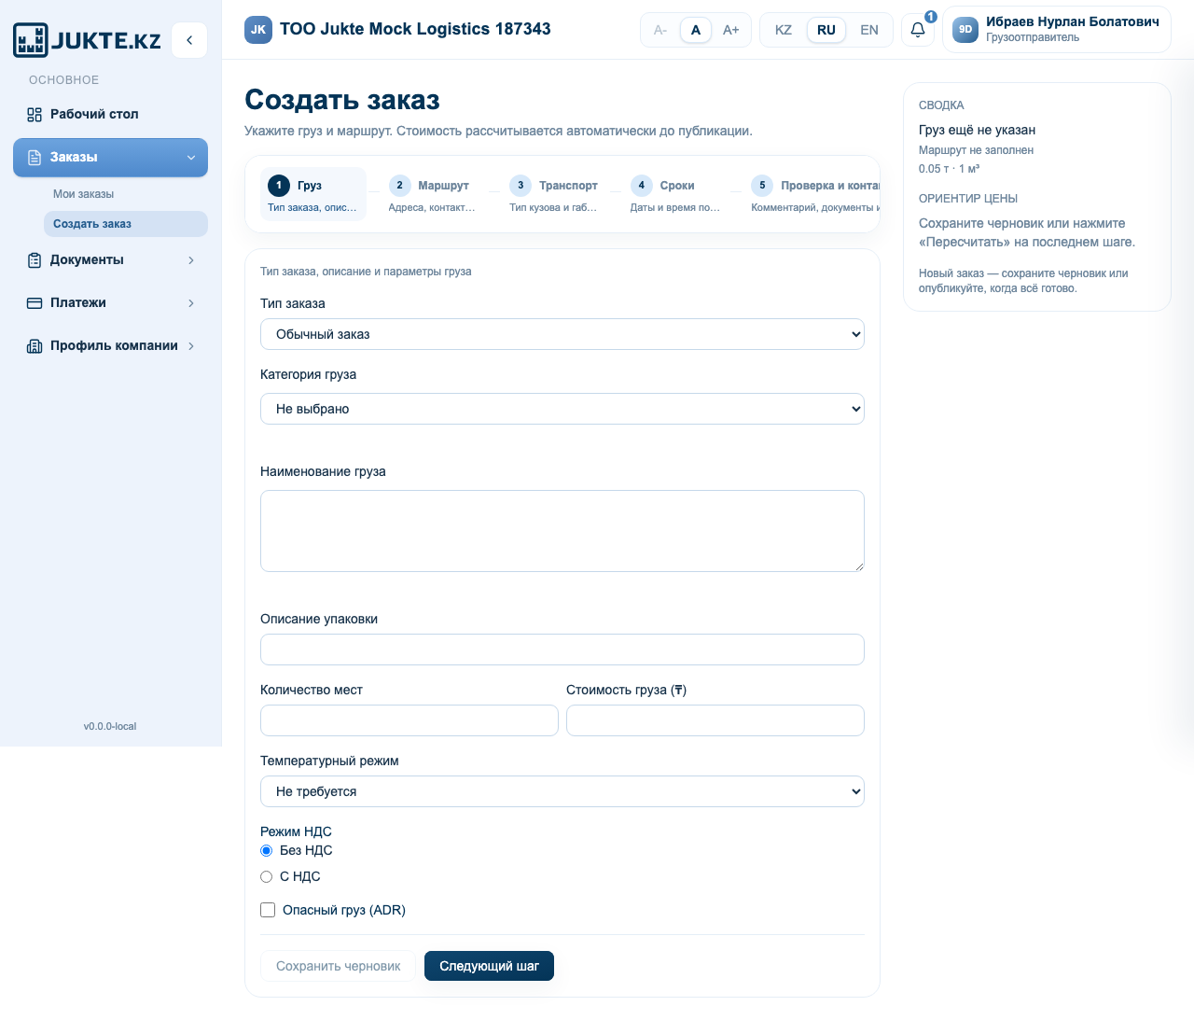Click the step 3 circle for Транспорт

pyautogui.click(x=521, y=185)
